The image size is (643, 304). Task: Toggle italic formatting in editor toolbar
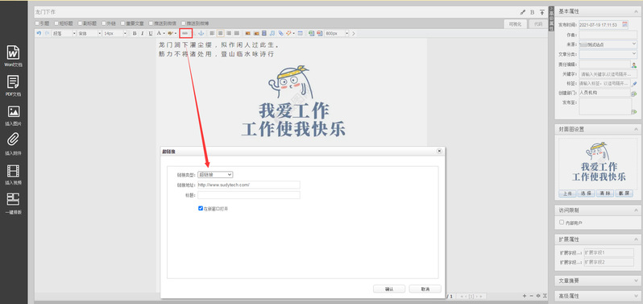click(x=143, y=33)
